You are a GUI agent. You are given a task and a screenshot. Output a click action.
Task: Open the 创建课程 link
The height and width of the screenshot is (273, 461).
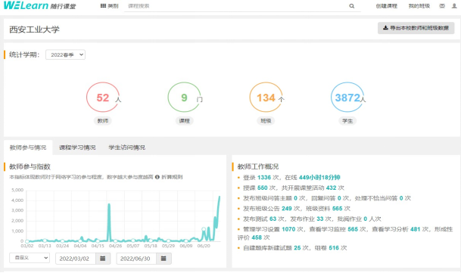click(386, 6)
